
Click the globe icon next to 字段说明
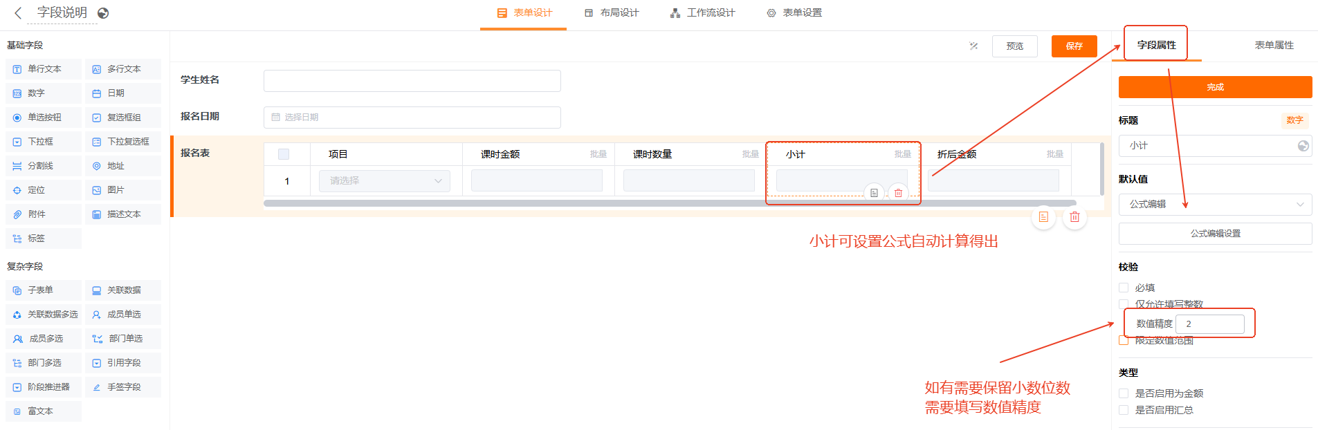click(103, 13)
